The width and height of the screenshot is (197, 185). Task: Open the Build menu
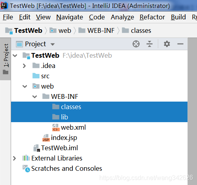[178, 17]
